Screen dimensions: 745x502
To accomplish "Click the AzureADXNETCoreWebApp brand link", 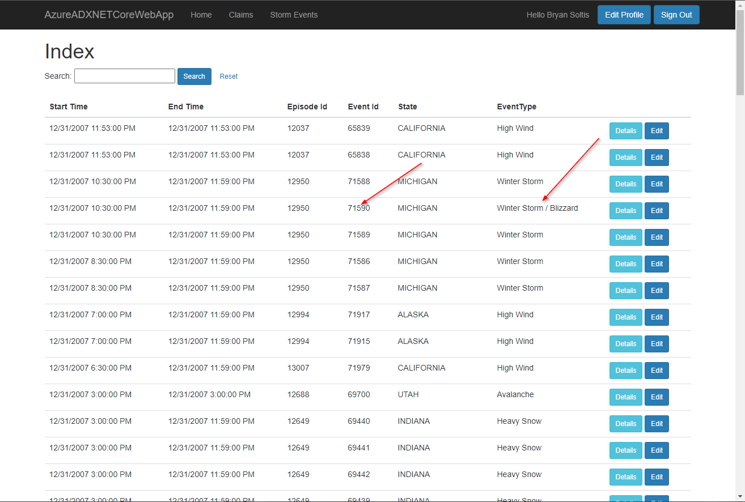I will (109, 15).
